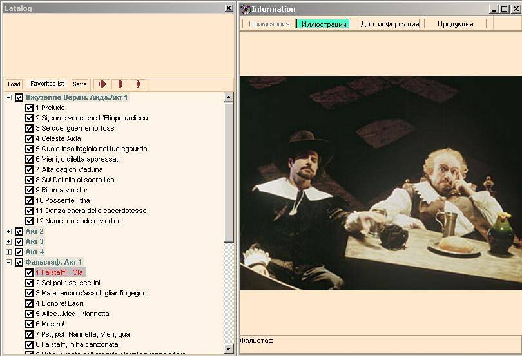Click the four-way arrows toolbar icon

[102, 84]
